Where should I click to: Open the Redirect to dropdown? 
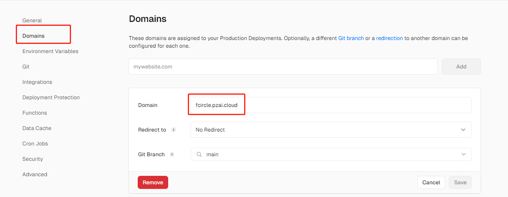tap(331, 130)
